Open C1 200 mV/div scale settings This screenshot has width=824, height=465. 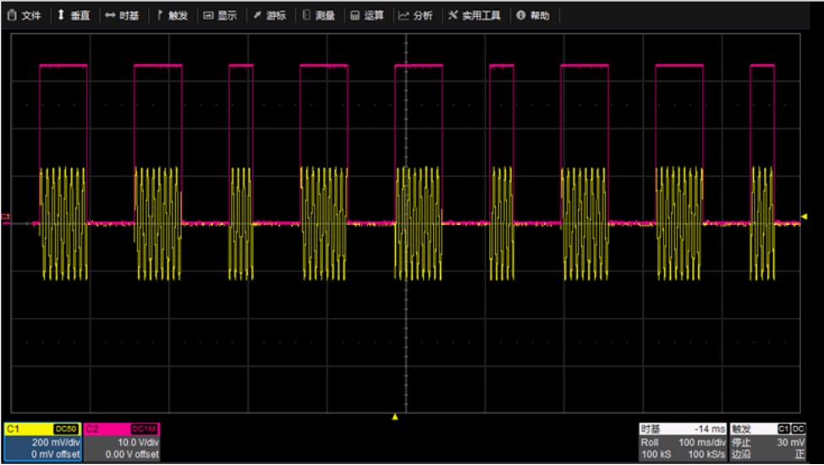(x=42, y=442)
